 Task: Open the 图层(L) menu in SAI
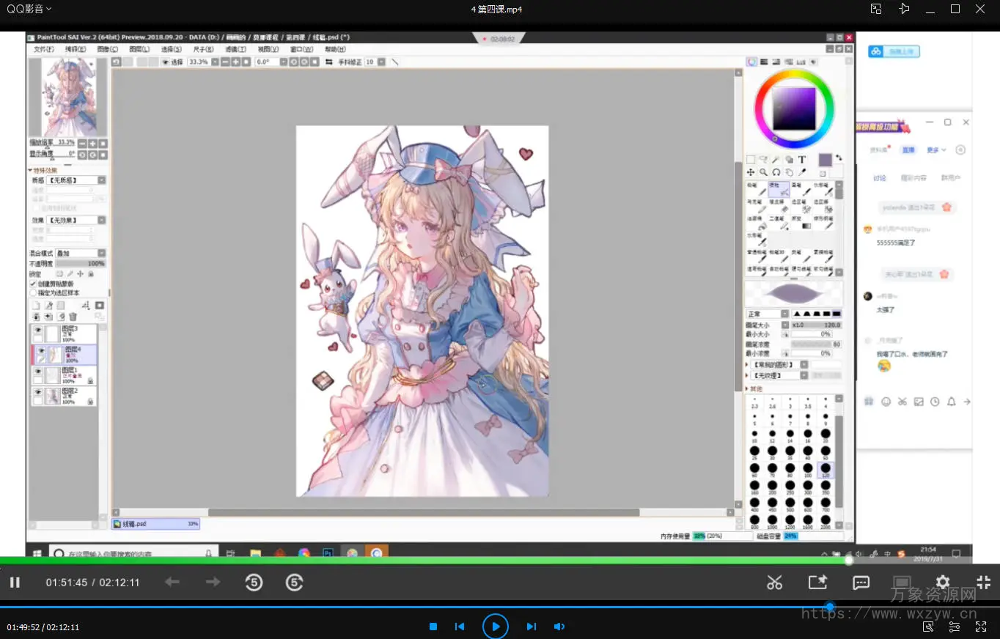pos(139,49)
